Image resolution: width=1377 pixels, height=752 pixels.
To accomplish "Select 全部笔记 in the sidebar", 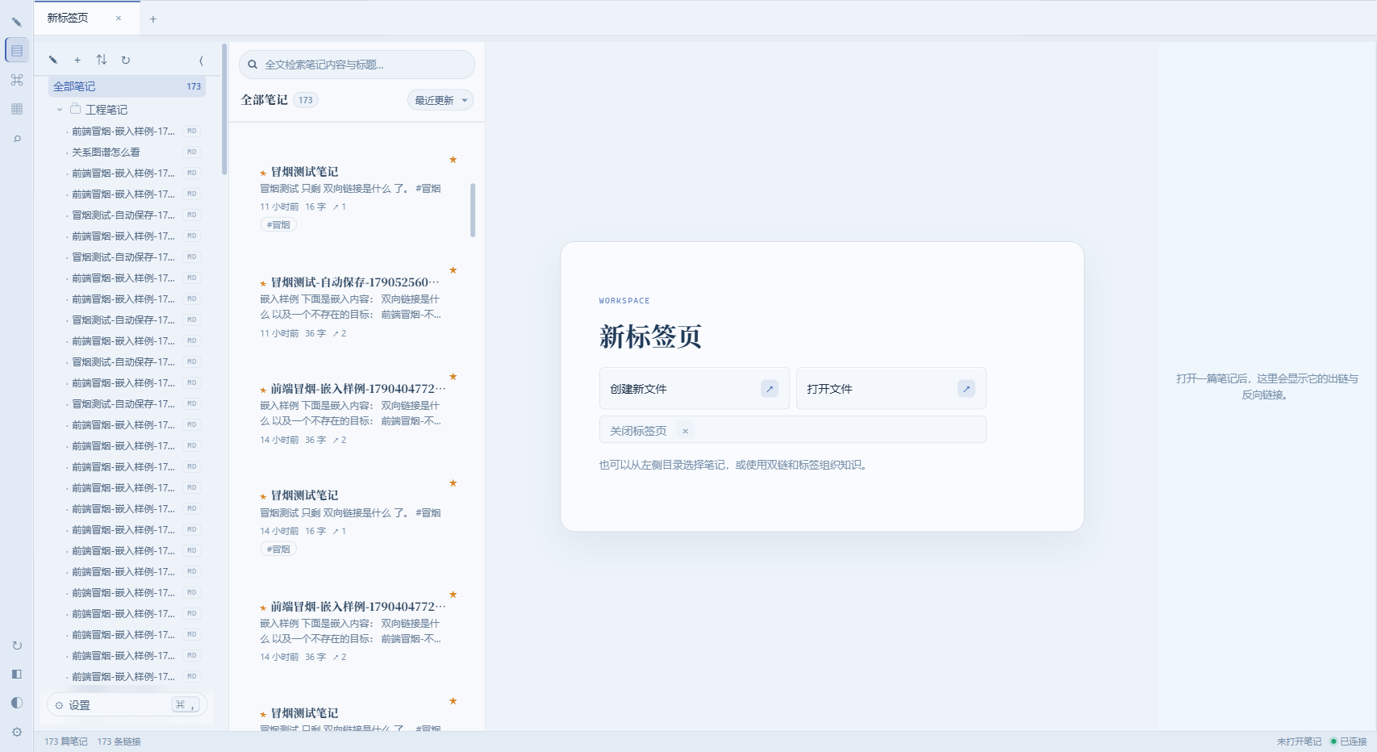I will 127,86.
